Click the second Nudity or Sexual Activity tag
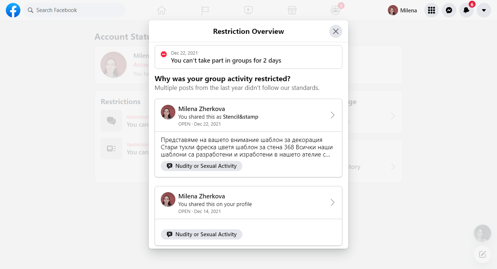 click(202, 234)
